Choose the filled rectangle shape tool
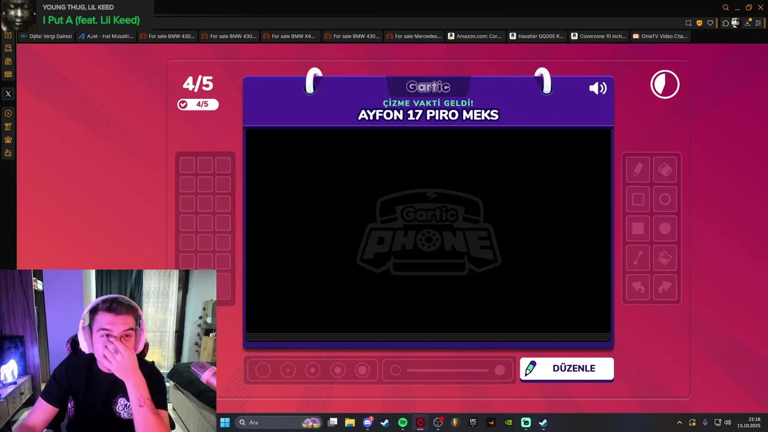 [638, 229]
